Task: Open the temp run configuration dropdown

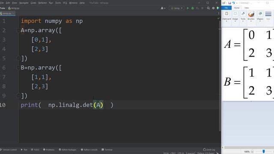Action: point(176,8)
